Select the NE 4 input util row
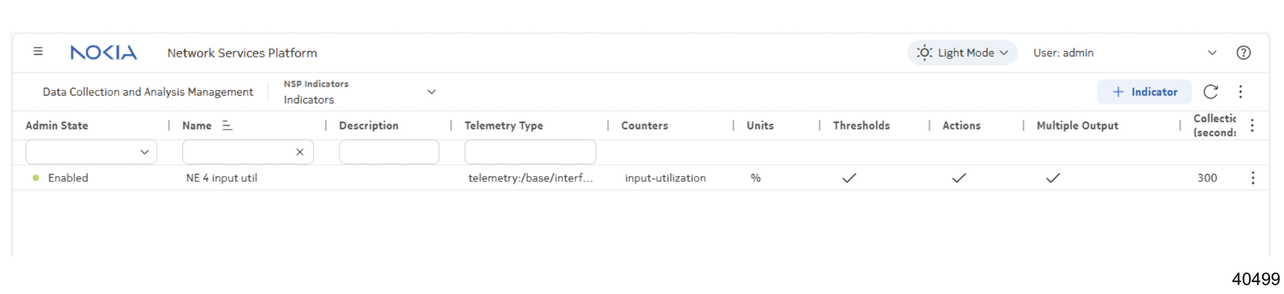The height and width of the screenshot is (294, 1284). (x=222, y=178)
